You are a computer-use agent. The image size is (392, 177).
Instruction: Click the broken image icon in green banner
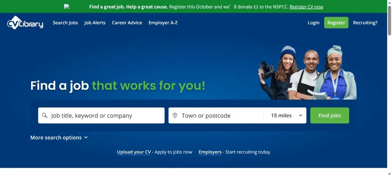67,7
